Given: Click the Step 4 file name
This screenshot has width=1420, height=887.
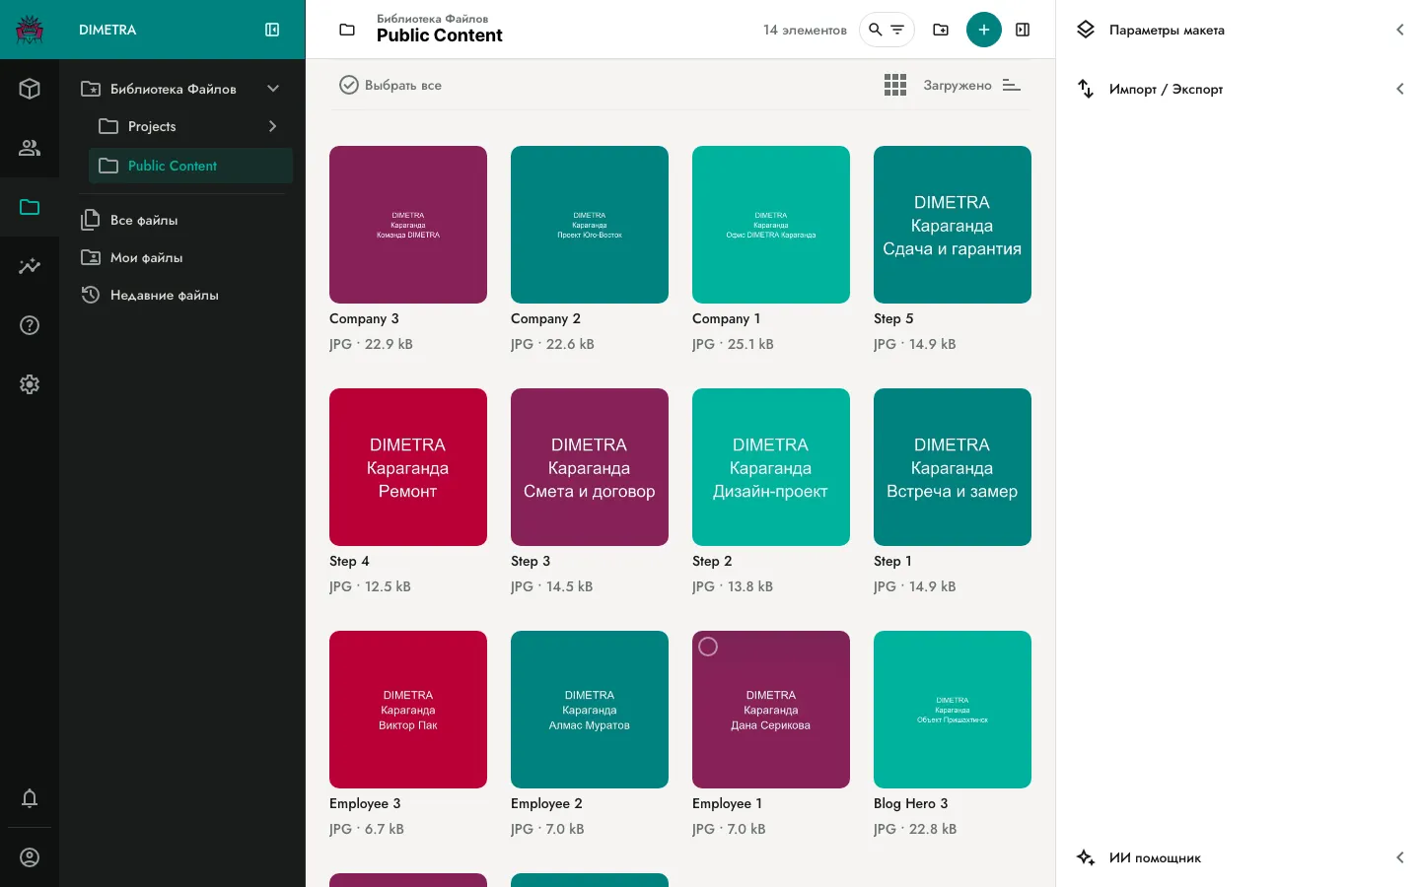Looking at the screenshot, I should pyautogui.click(x=349, y=561).
